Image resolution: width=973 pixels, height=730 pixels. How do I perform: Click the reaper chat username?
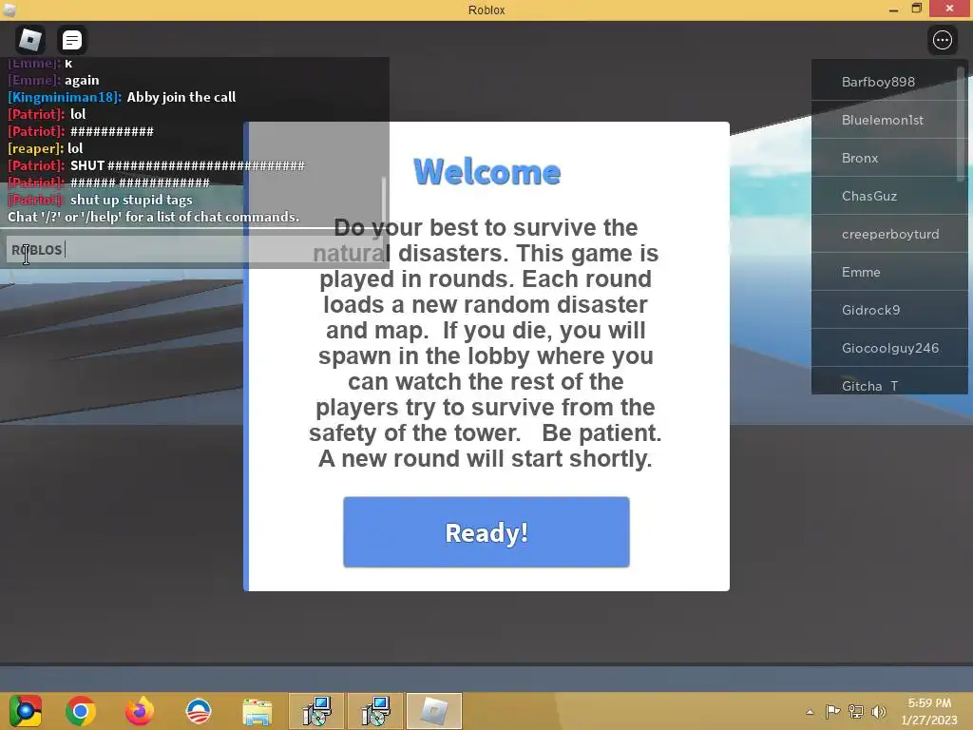(x=35, y=148)
